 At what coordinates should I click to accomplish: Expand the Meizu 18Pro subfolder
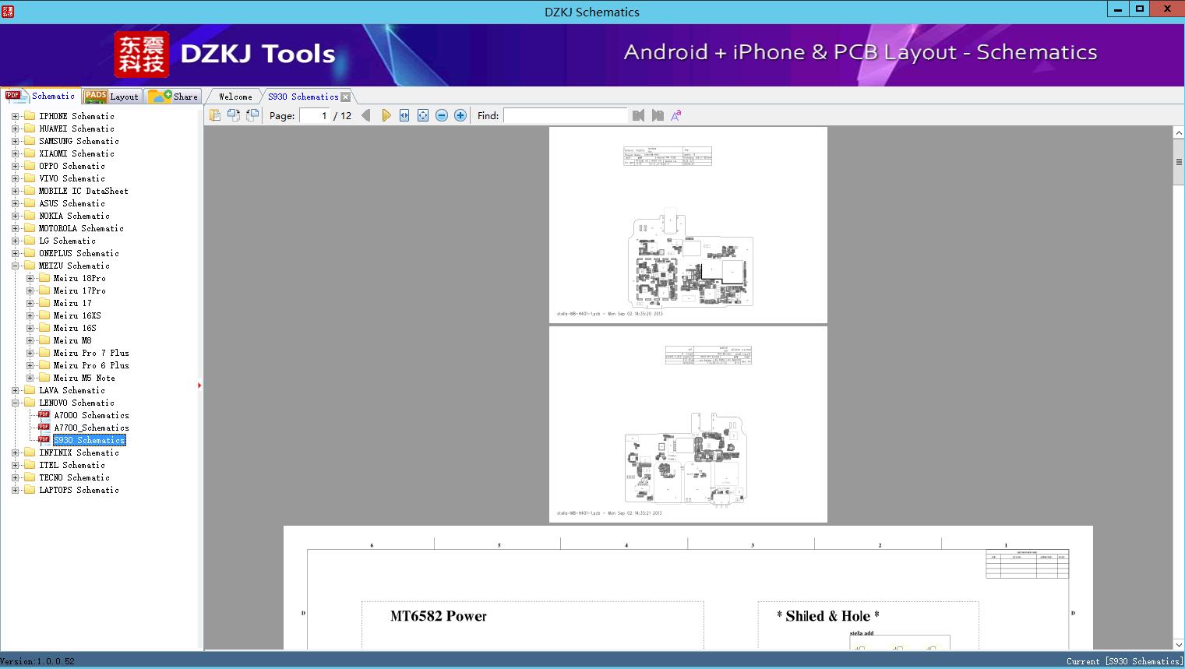pyautogui.click(x=30, y=278)
